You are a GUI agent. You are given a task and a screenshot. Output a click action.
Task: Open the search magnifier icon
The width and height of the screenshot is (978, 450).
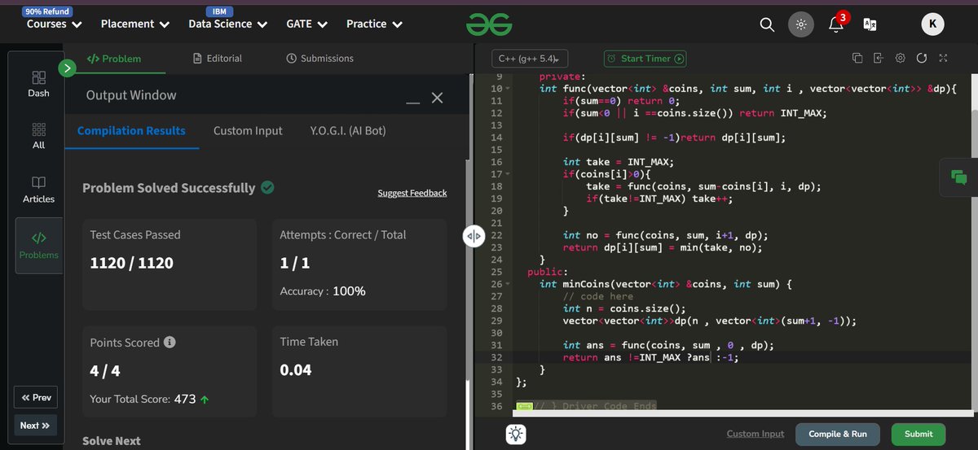point(767,24)
